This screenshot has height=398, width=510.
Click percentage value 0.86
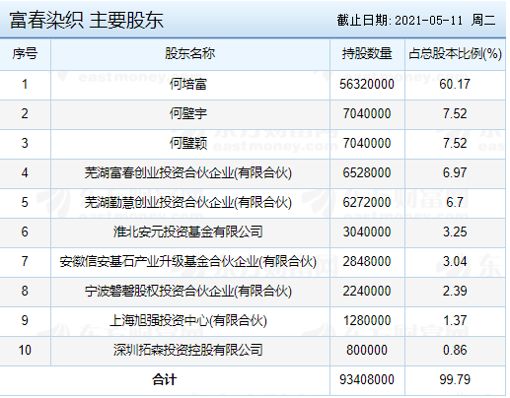pos(455,350)
